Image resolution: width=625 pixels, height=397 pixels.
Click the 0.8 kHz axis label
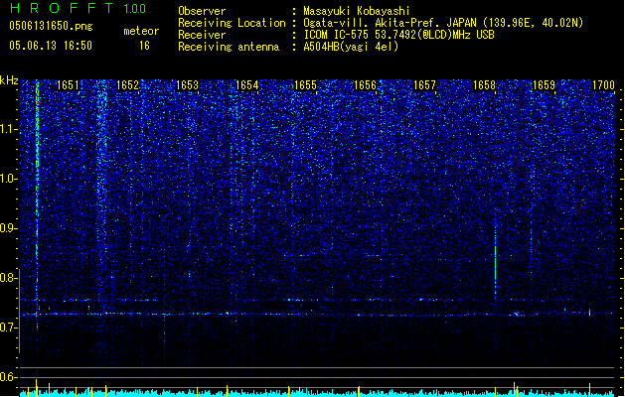coord(9,278)
